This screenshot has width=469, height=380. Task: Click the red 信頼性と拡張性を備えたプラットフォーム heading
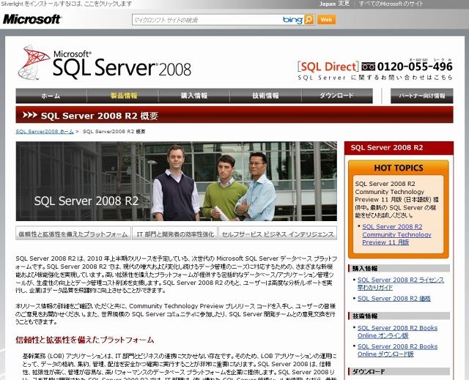(x=85, y=340)
